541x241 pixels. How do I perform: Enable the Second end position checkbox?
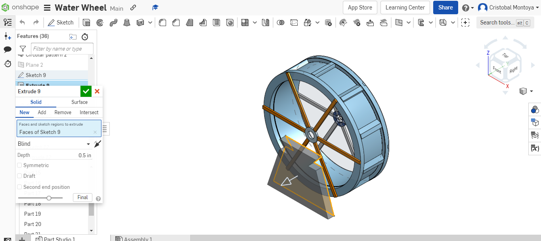19,187
